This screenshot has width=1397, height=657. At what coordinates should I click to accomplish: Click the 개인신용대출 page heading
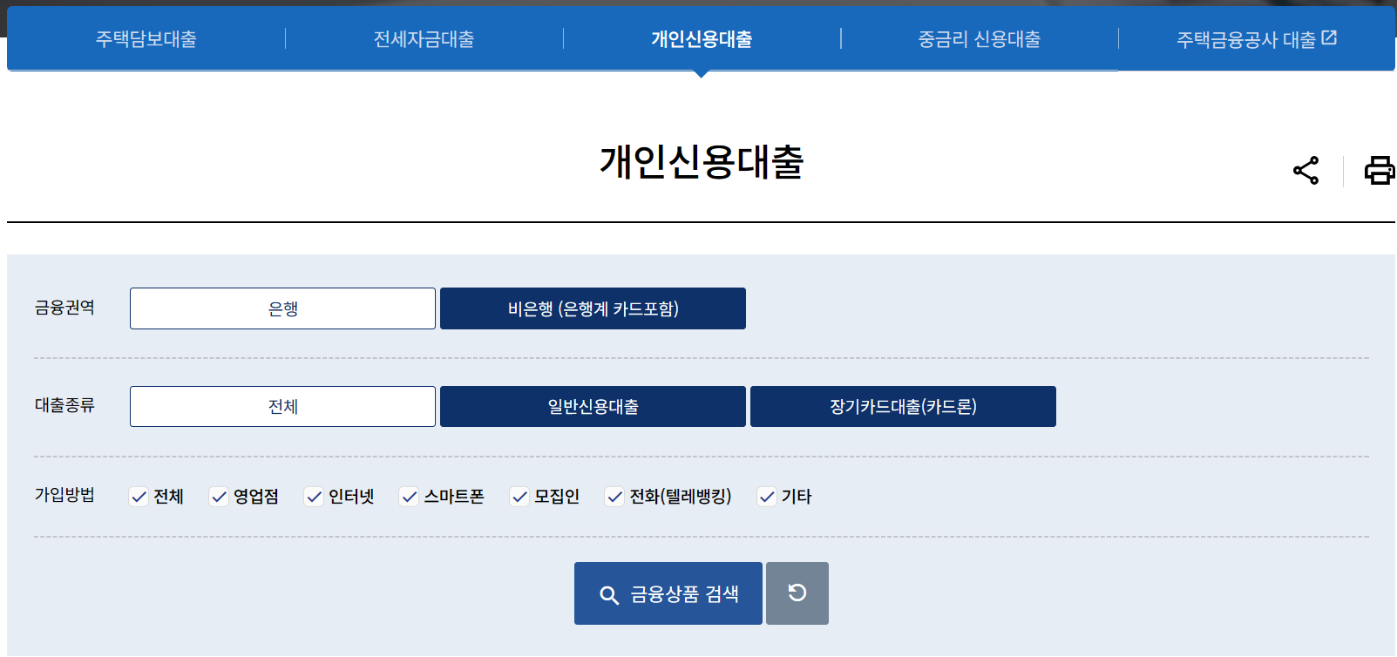[702, 162]
